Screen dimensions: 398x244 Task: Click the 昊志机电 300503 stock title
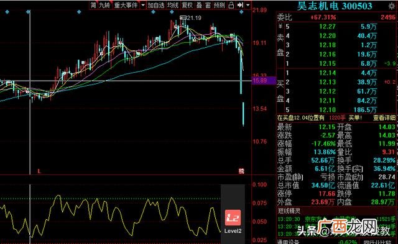(335, 6)
